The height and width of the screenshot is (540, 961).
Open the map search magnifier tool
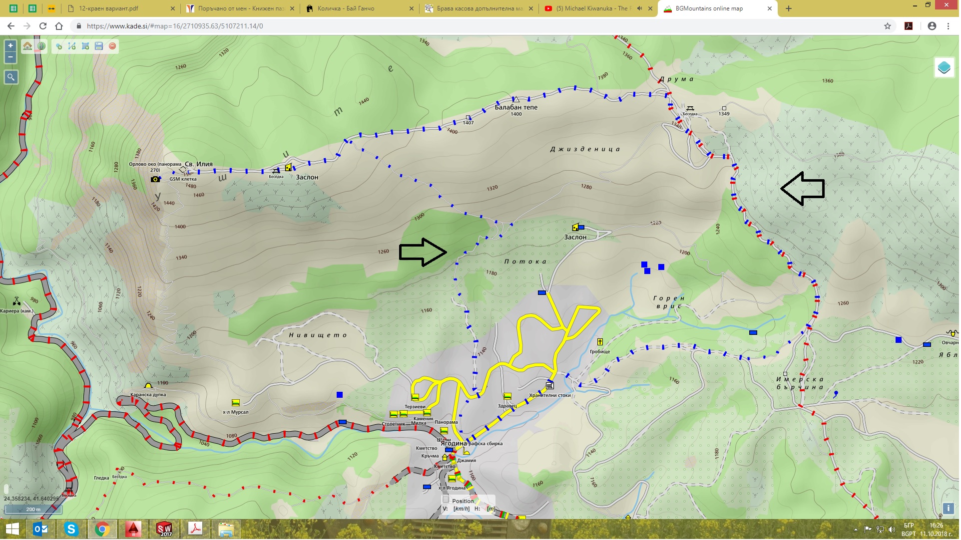point(10,77)
